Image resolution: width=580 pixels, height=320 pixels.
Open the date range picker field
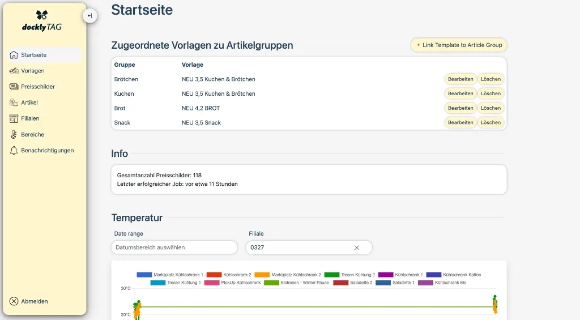[x=174, y=248]
